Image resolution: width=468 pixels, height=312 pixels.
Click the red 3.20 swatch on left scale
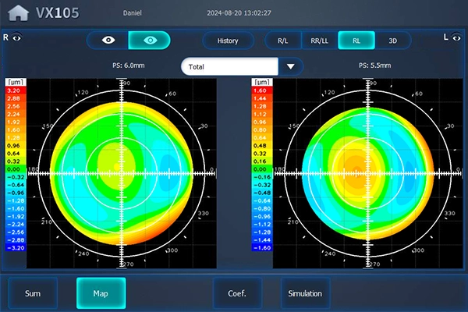pos(16,90)
